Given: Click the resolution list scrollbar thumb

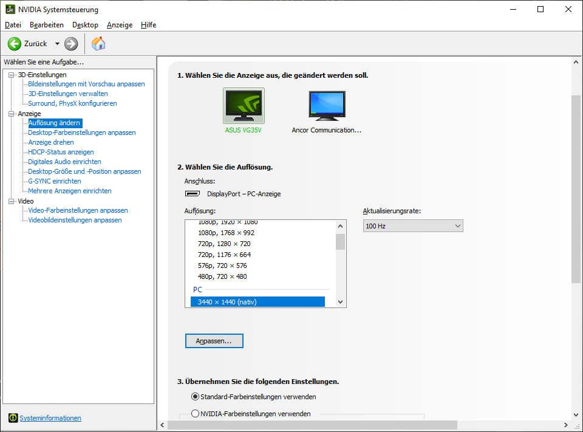Looking at the screenshot, I should point(340,242).
